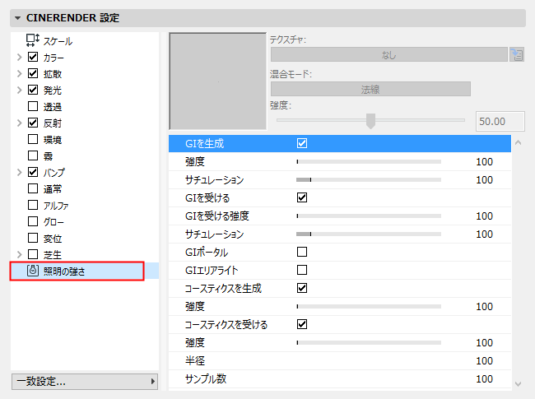Check the GIポータル checkbox

(x=302, y=252)
